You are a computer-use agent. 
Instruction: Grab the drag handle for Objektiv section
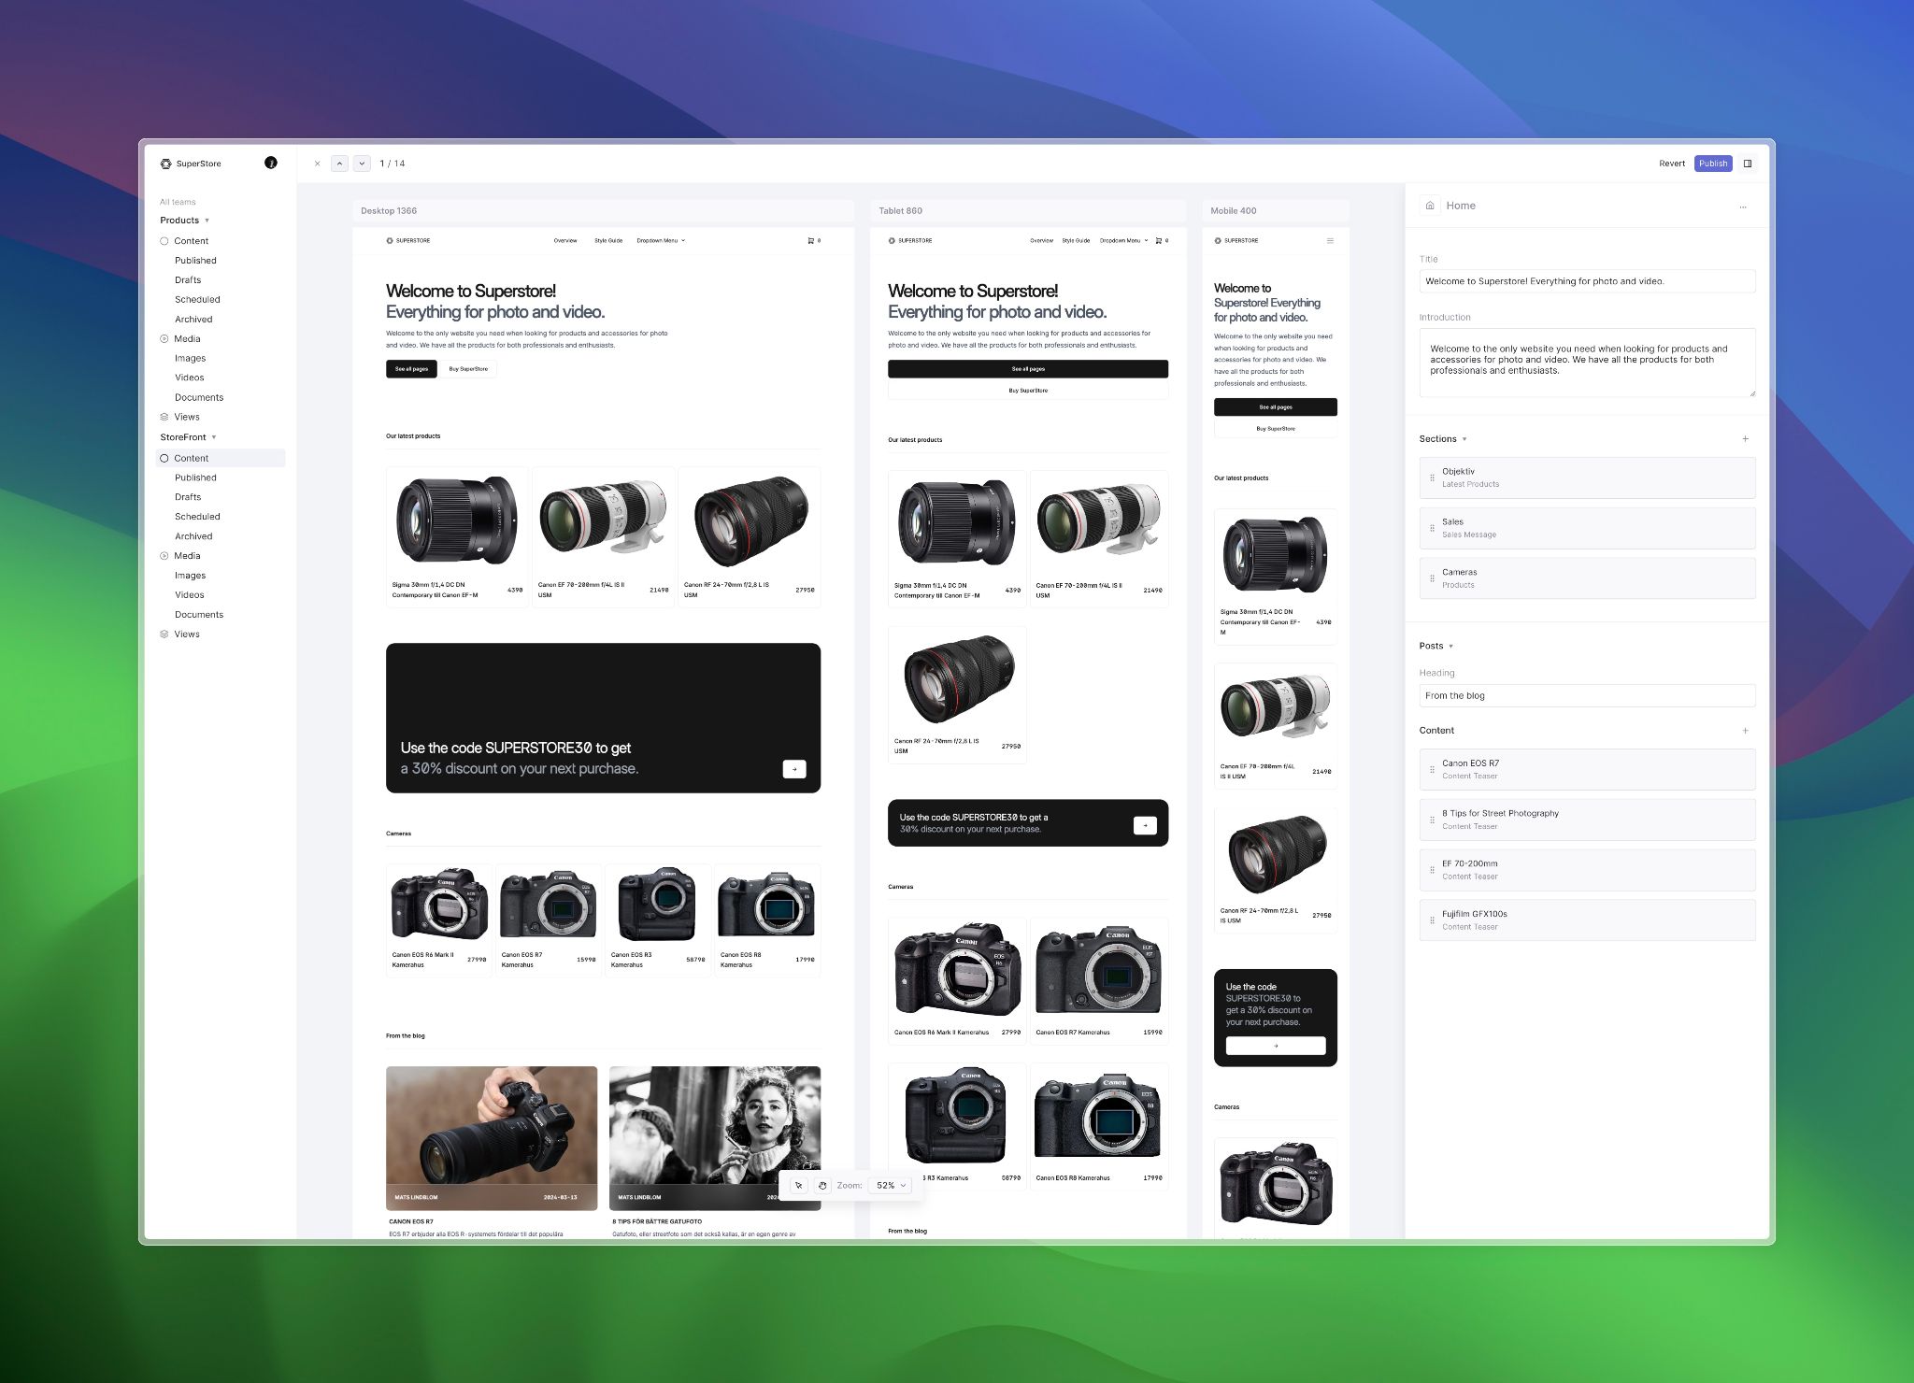pyautogui.click(x=1432, y=478)
